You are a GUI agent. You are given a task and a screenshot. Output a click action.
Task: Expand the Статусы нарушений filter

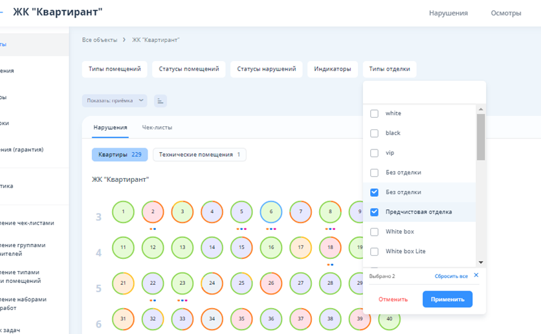click(266, 69)
